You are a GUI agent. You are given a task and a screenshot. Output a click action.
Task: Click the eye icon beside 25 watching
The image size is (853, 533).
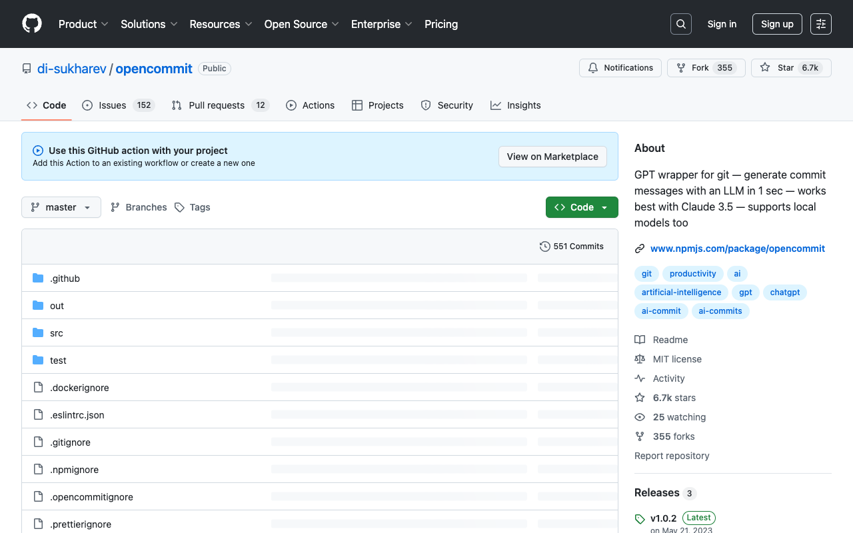(x=640, y=417)
